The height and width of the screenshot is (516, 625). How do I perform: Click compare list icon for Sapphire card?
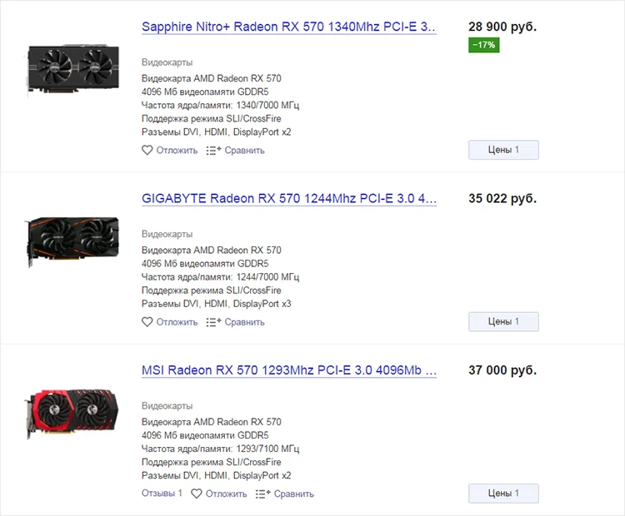213,150
